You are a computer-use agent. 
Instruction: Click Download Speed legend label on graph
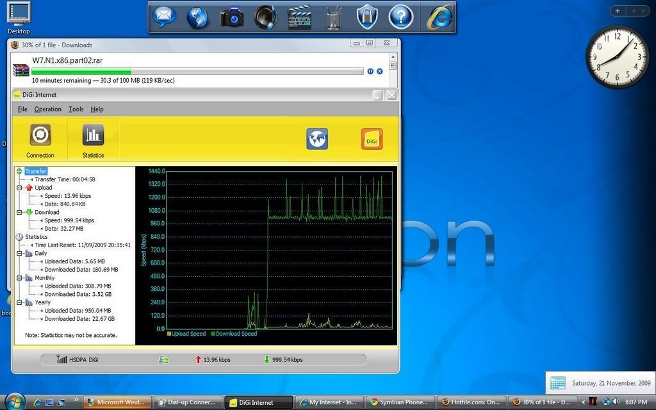coord(236,334)
